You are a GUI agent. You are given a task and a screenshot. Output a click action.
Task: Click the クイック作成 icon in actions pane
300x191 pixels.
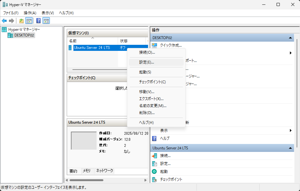click(x=154, y=45)
